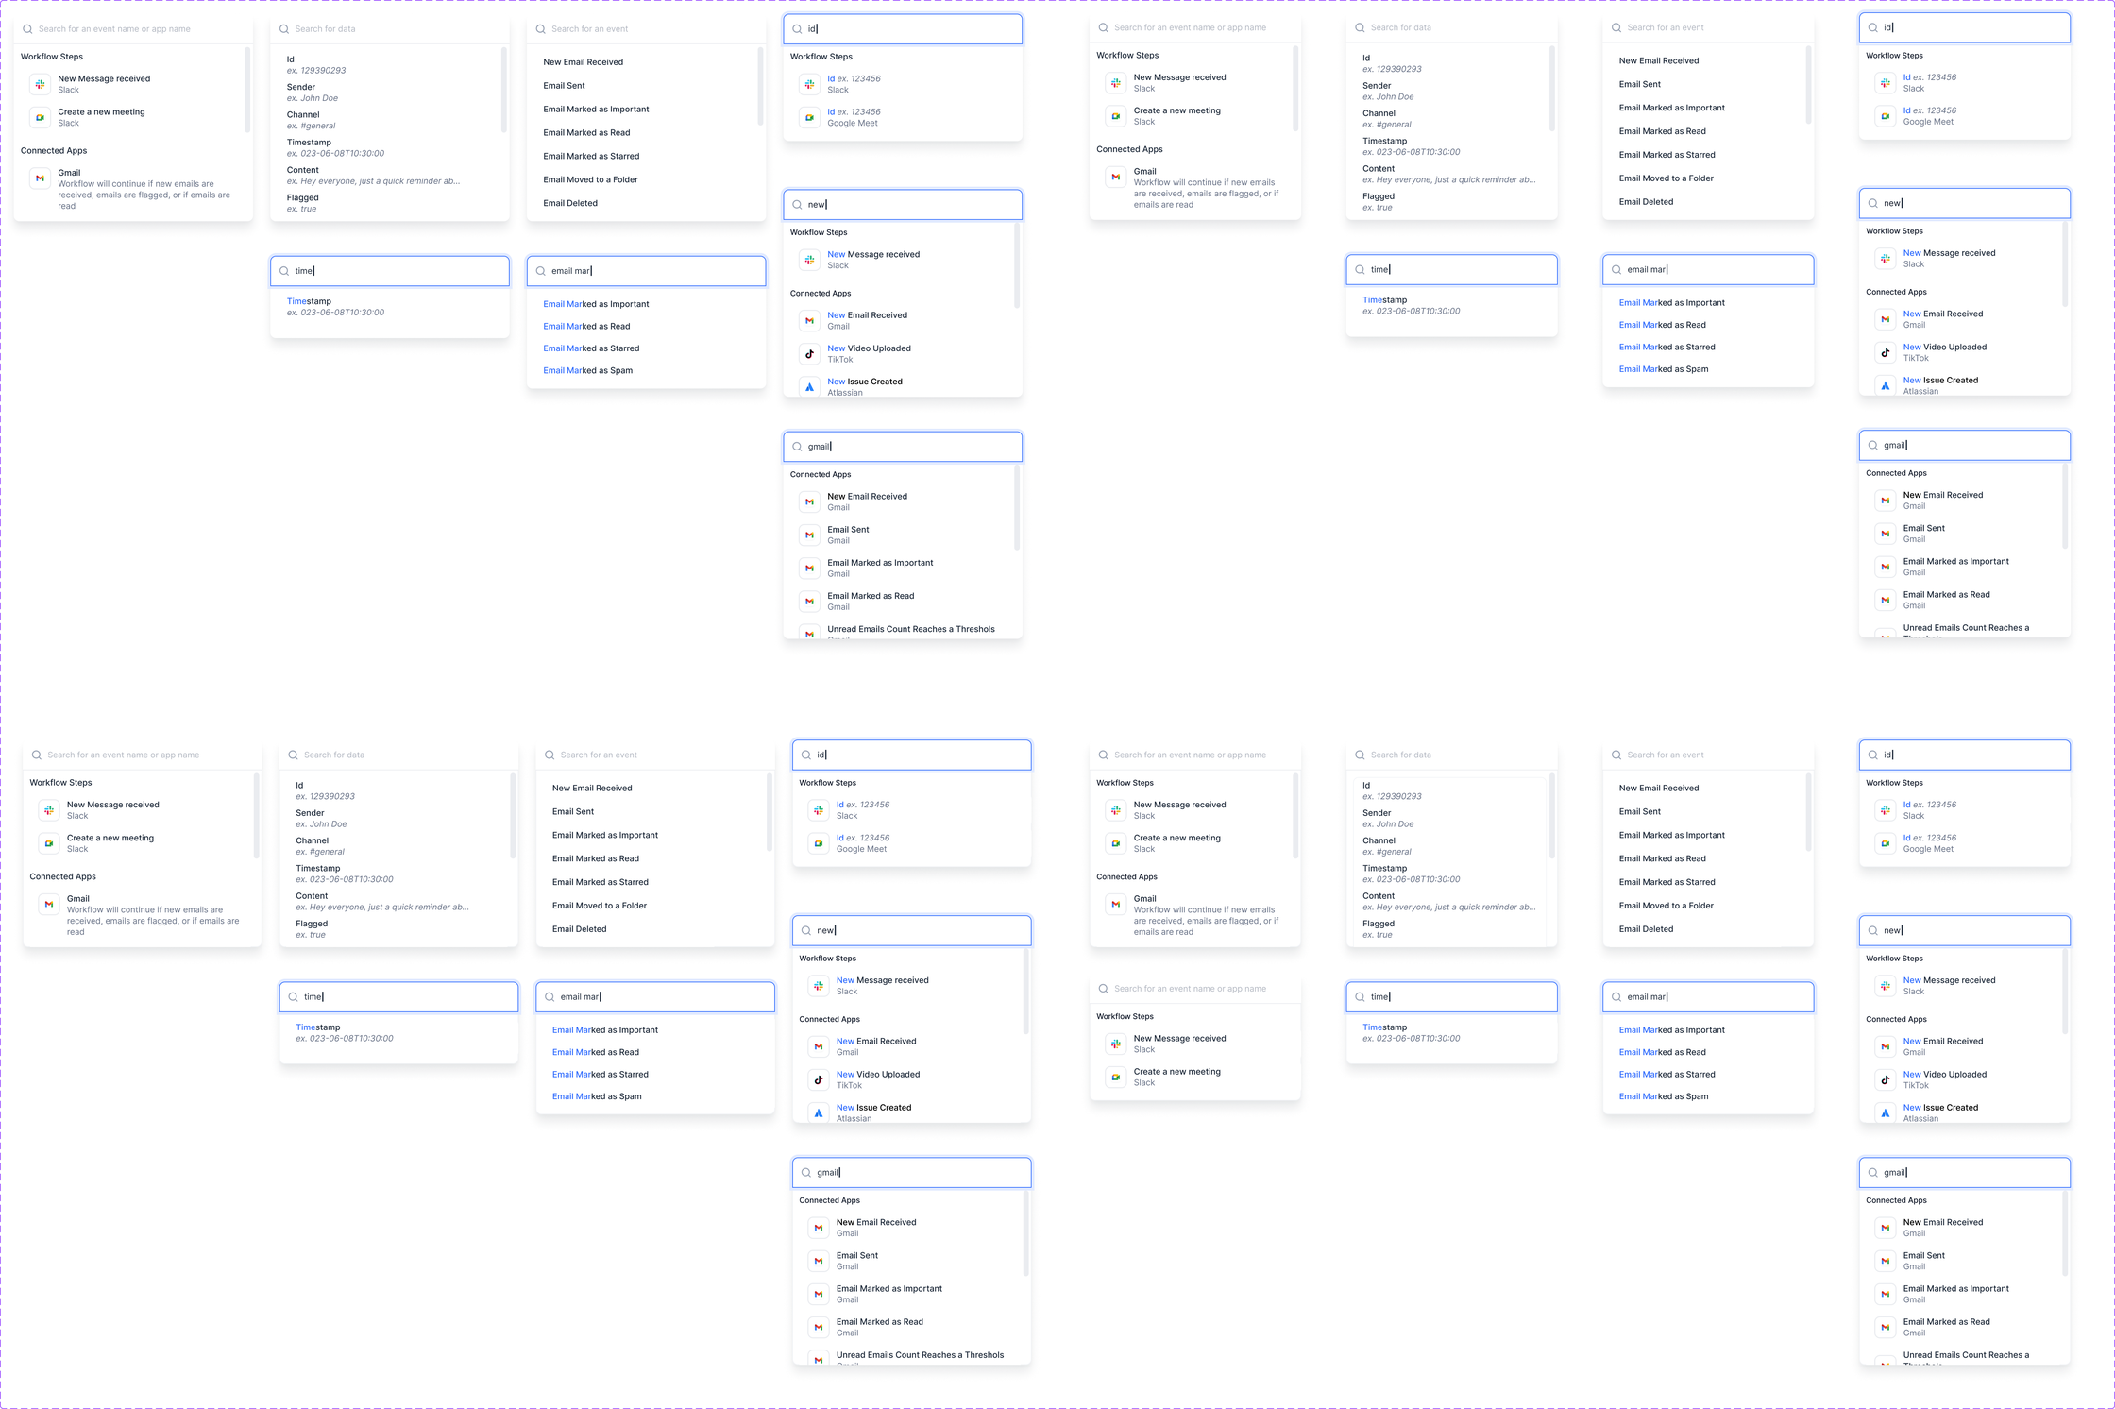Bottom-right group: Google Meet icon in 'id' results
This screenshot has width=2115, height=1409.
pyautogui.click(x=1885, y=843)
